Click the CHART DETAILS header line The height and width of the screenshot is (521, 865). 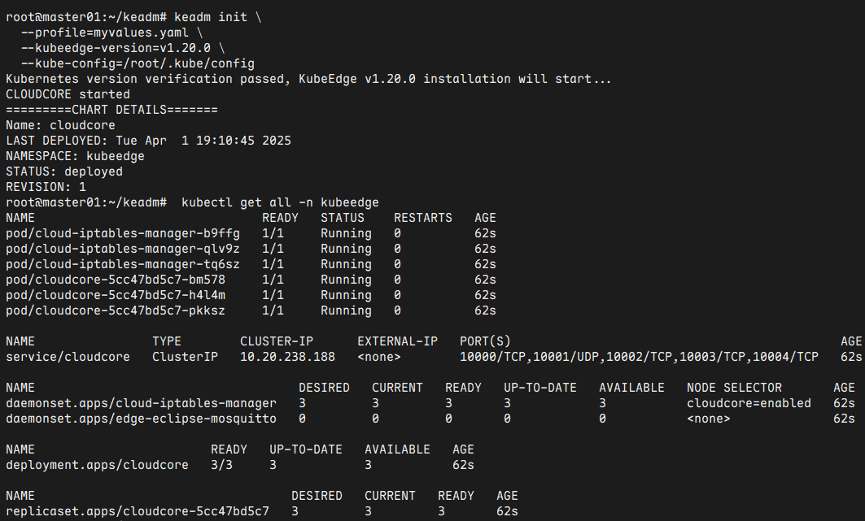tap(111, 110)
